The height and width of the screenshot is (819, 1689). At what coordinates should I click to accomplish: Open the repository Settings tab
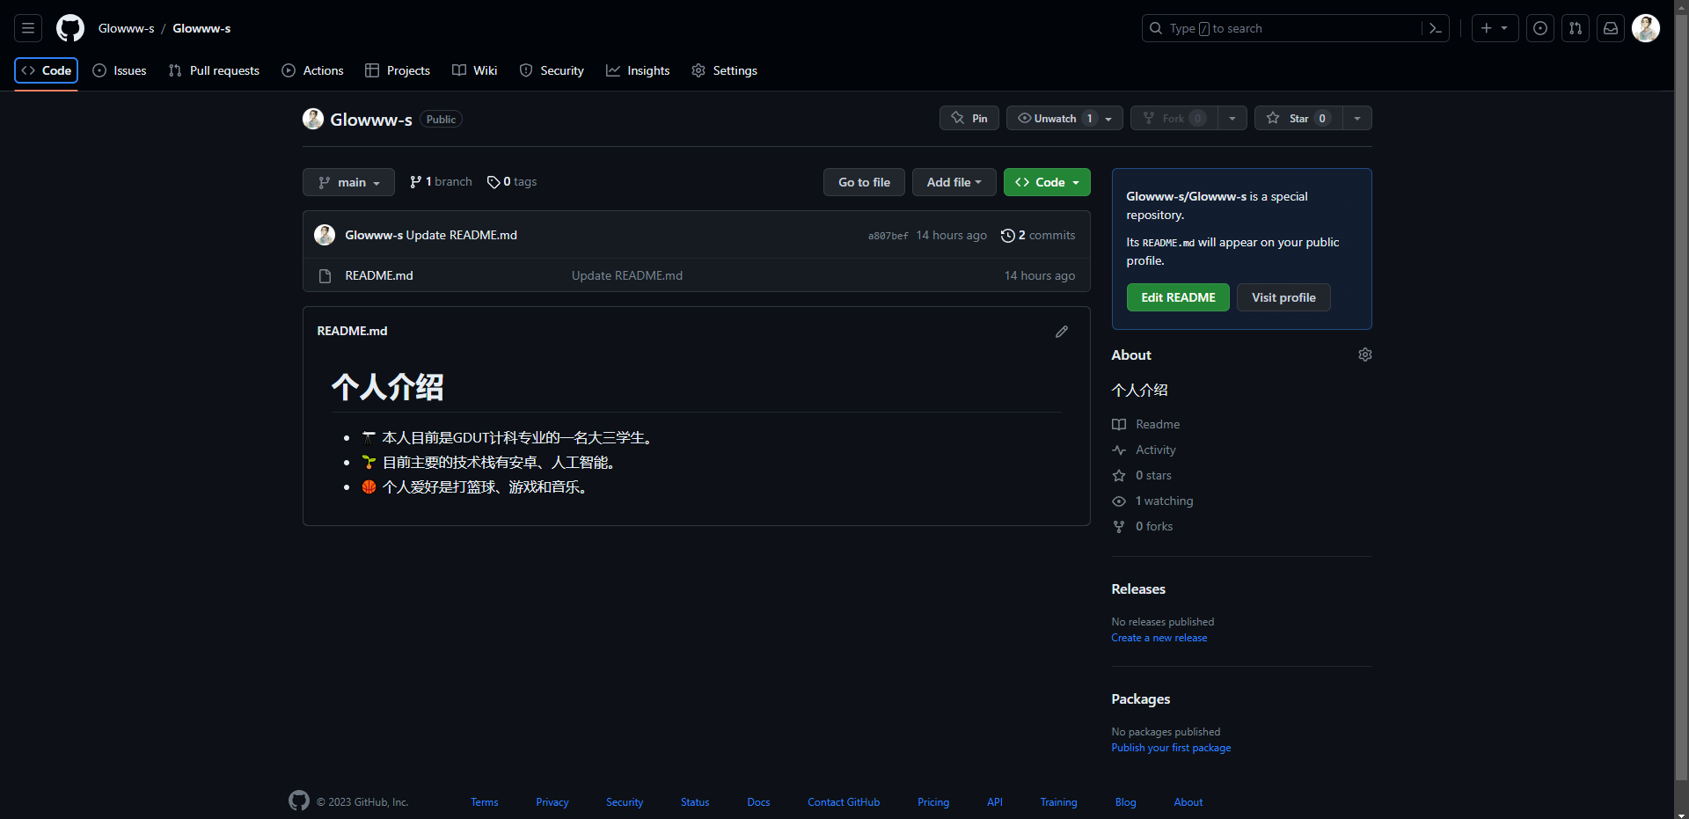(724, 70)
